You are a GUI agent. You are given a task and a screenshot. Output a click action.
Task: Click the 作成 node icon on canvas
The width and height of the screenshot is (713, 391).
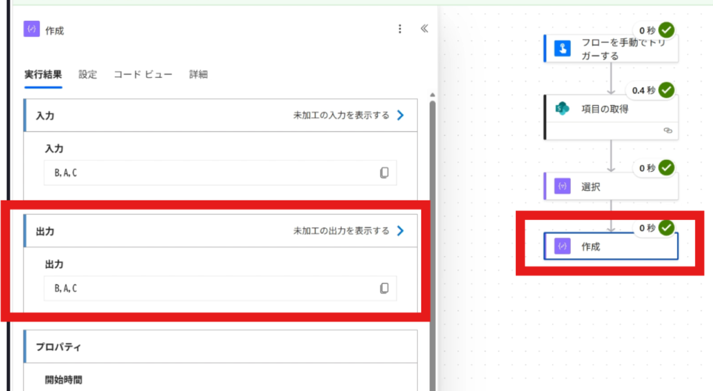[562, 246]
